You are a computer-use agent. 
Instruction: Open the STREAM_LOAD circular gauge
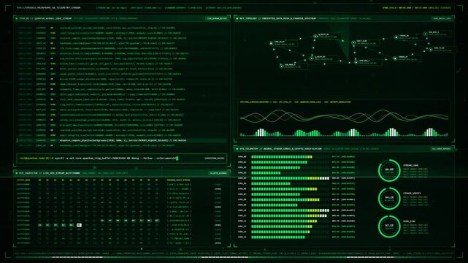[x=389, y=170]
